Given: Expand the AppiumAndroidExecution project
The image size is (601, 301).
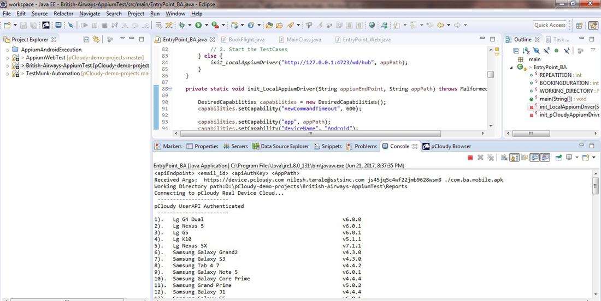Looking at the screenshot, I should coord(8,50).
